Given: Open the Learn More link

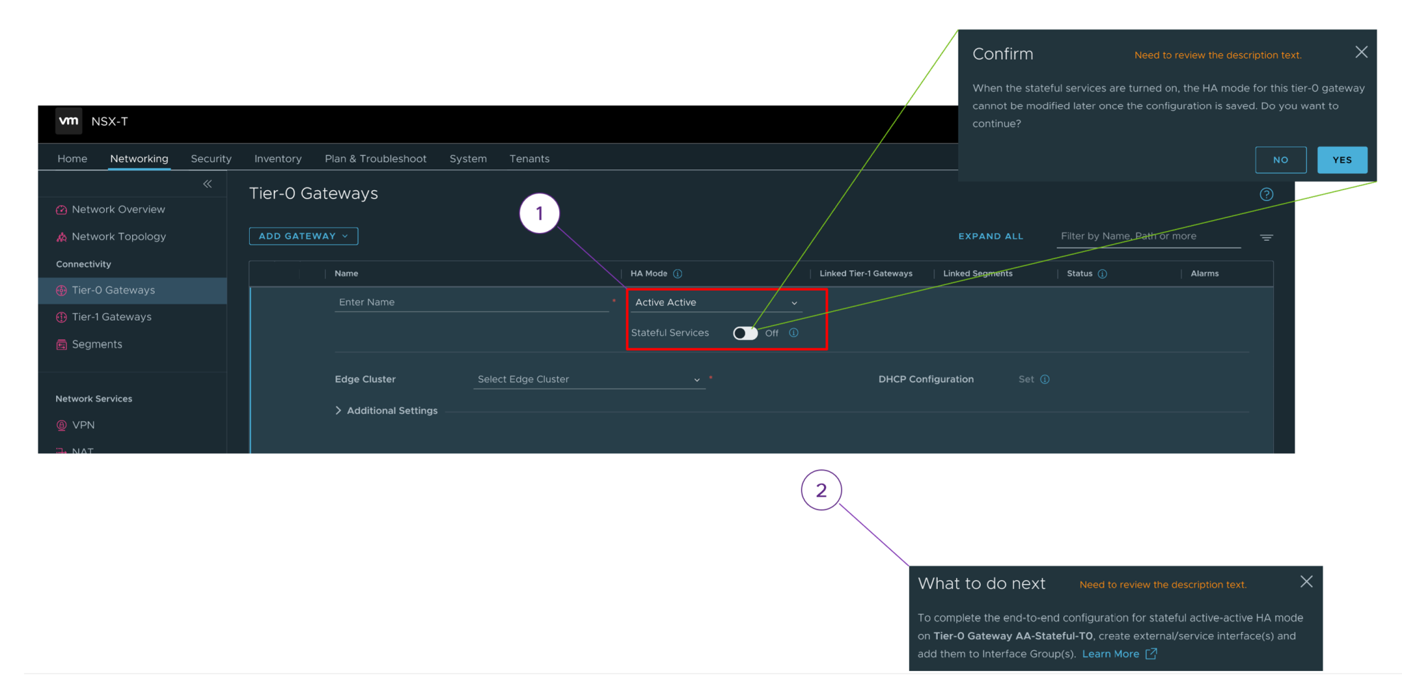Looking at the screenshot, I should [1111, 654].
